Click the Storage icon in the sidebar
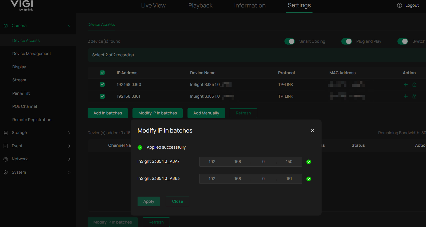This screenshot has width=426, height=227. (x=6, y=133)
